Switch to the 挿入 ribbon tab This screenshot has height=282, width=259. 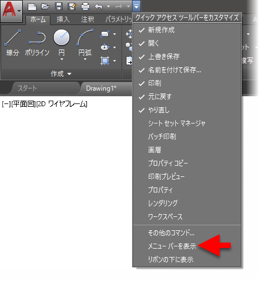(x=63, y=19)
